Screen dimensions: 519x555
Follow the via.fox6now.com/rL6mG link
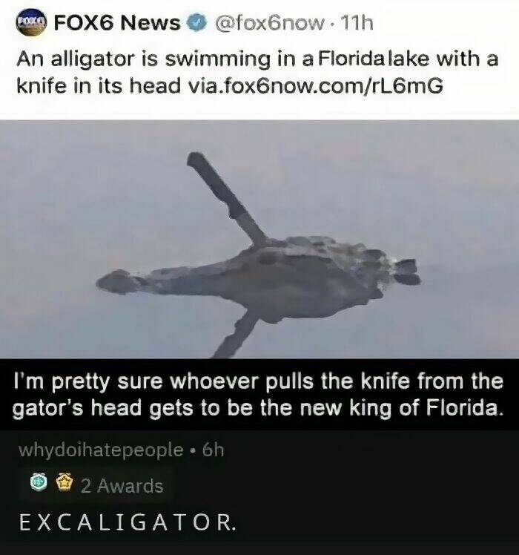pyautogui.click(x=314, y=85)
